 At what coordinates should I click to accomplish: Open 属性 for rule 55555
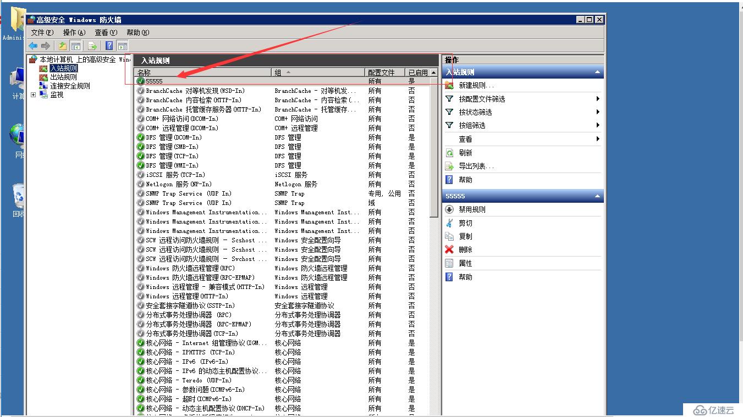coord(465,263)
